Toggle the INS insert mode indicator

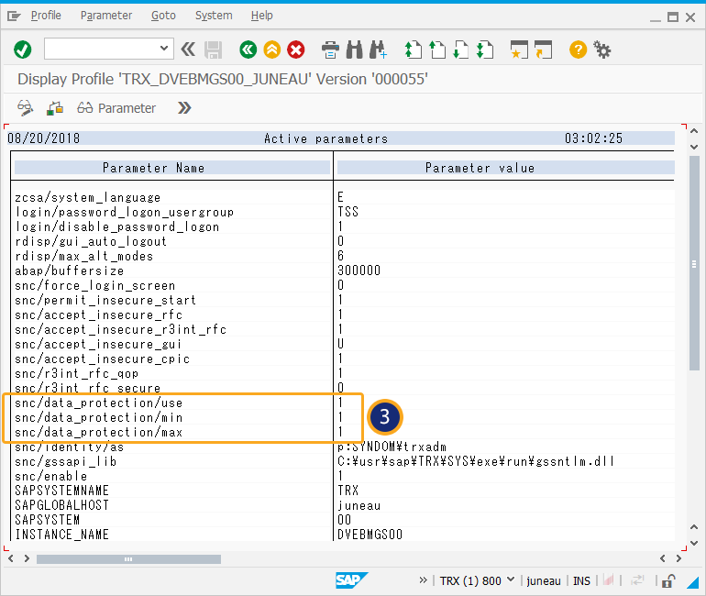pyautogui.click(x=581, y=580)
